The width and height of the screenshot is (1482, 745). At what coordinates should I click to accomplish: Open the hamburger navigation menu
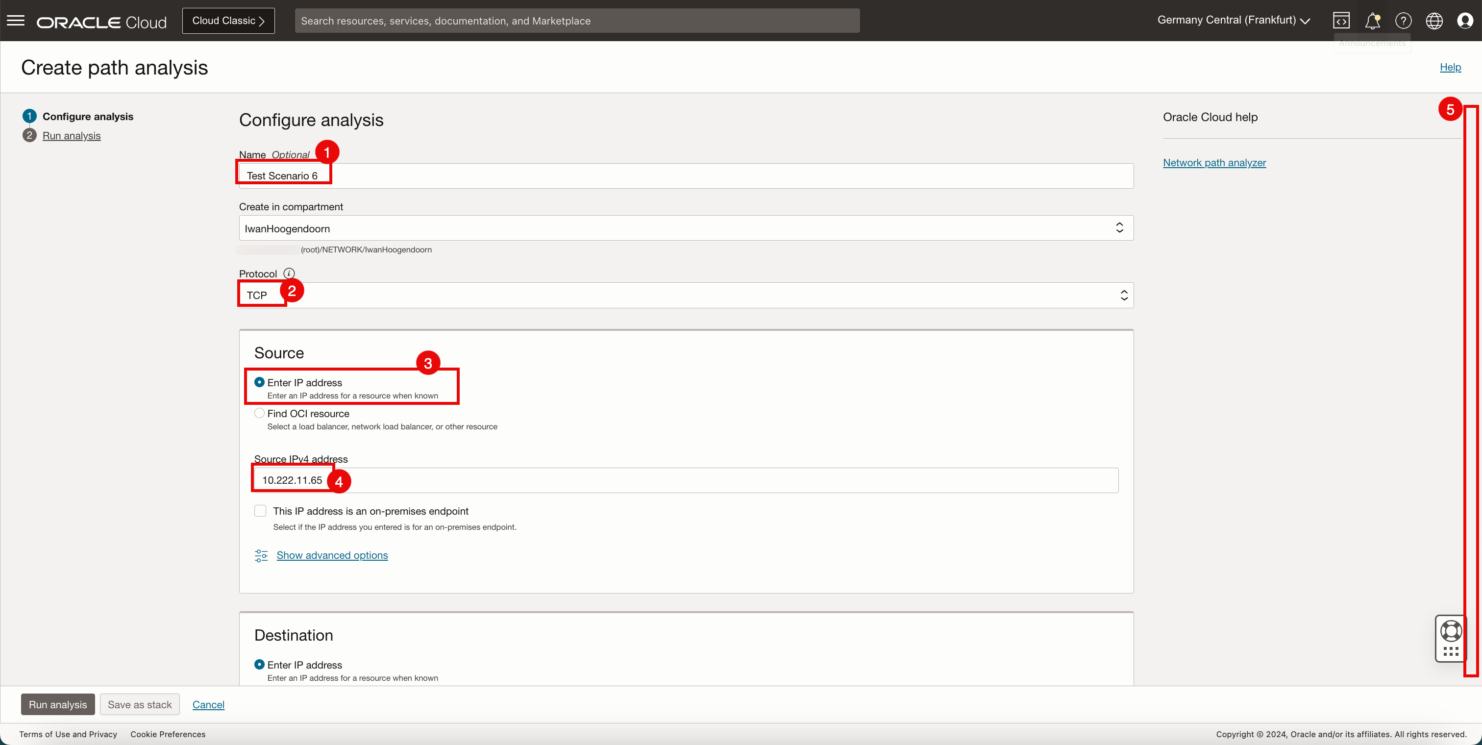16,21
